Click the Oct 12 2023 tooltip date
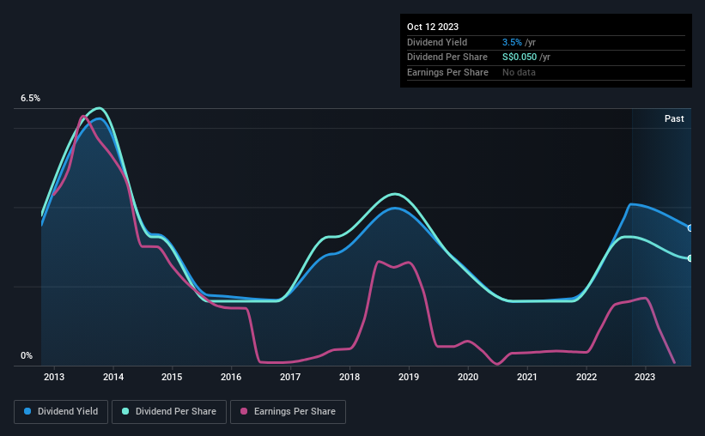The height and width of the screenshot is (436, 705). [x=433, y=27]
